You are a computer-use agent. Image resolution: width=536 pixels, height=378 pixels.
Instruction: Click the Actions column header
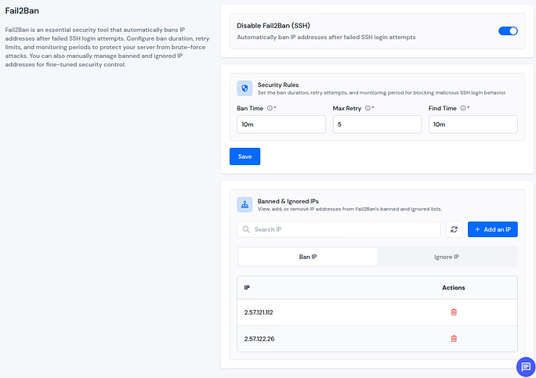[x=453, y=287]
